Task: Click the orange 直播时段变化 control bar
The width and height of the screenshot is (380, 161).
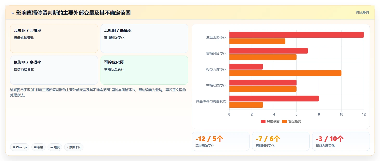Action: pos(263,57)
